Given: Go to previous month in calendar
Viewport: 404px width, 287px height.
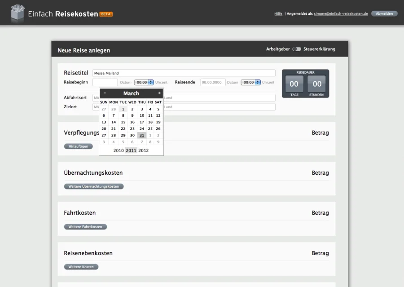Looking at the screenshot, I should [x=105, y=93].
